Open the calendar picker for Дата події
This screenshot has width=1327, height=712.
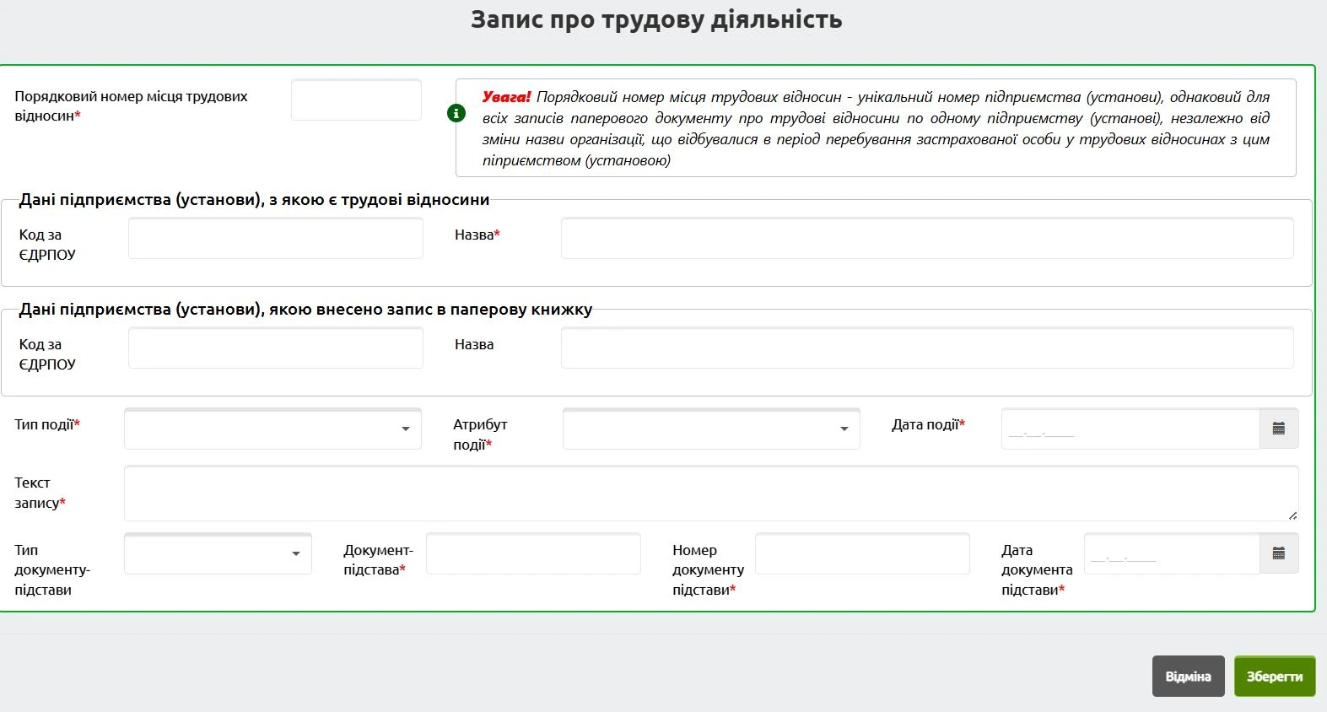click(x=1278, y=429)
